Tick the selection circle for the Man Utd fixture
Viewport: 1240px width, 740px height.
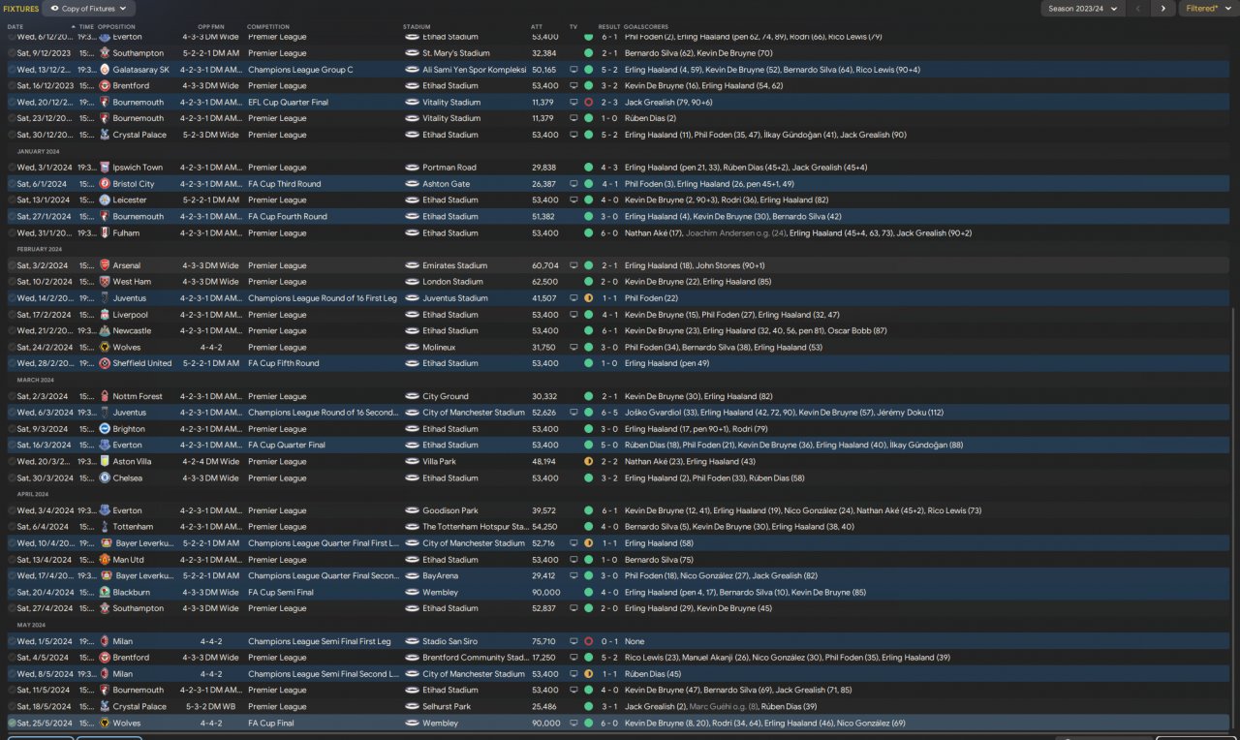[x=12, y=560]
